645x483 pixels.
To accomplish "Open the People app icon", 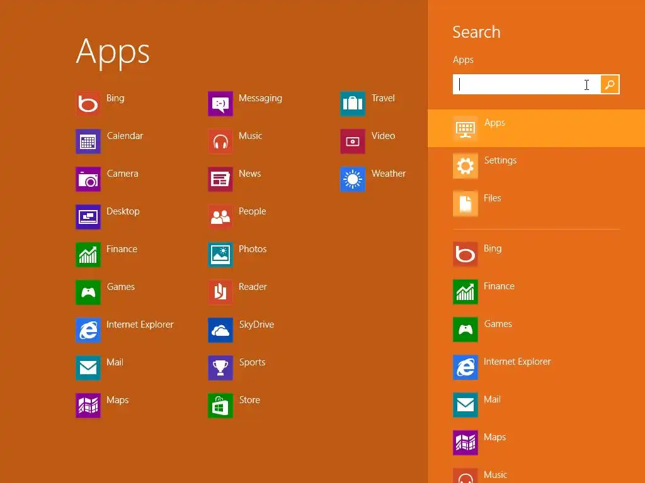I will pos(220,217).
